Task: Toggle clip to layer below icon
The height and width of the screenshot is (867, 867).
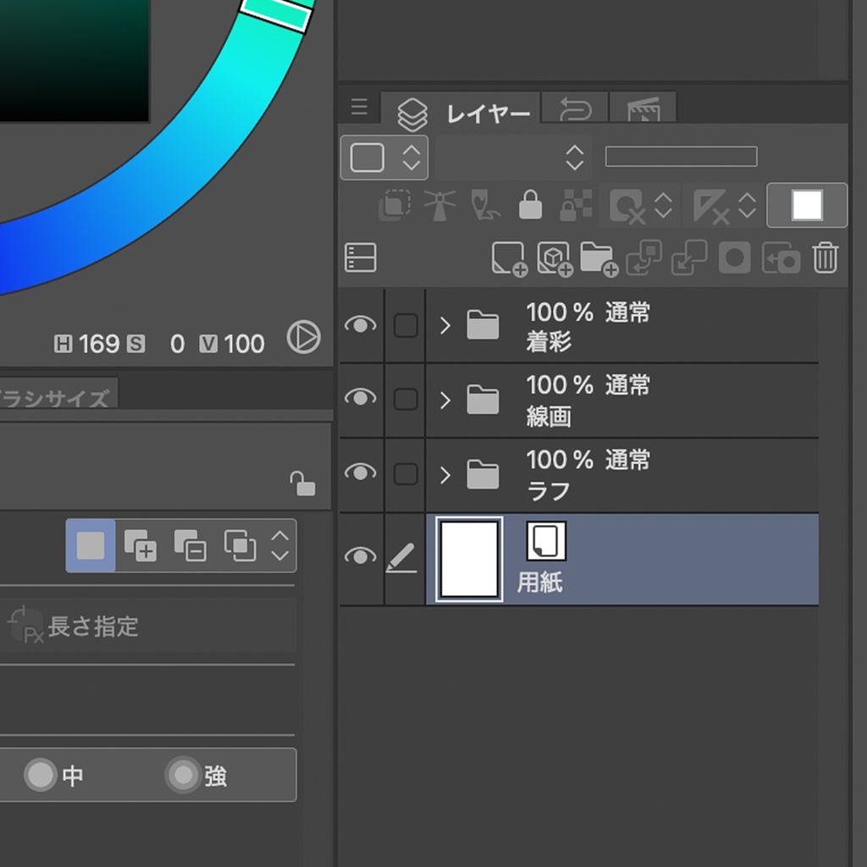Action: (395, 206)
